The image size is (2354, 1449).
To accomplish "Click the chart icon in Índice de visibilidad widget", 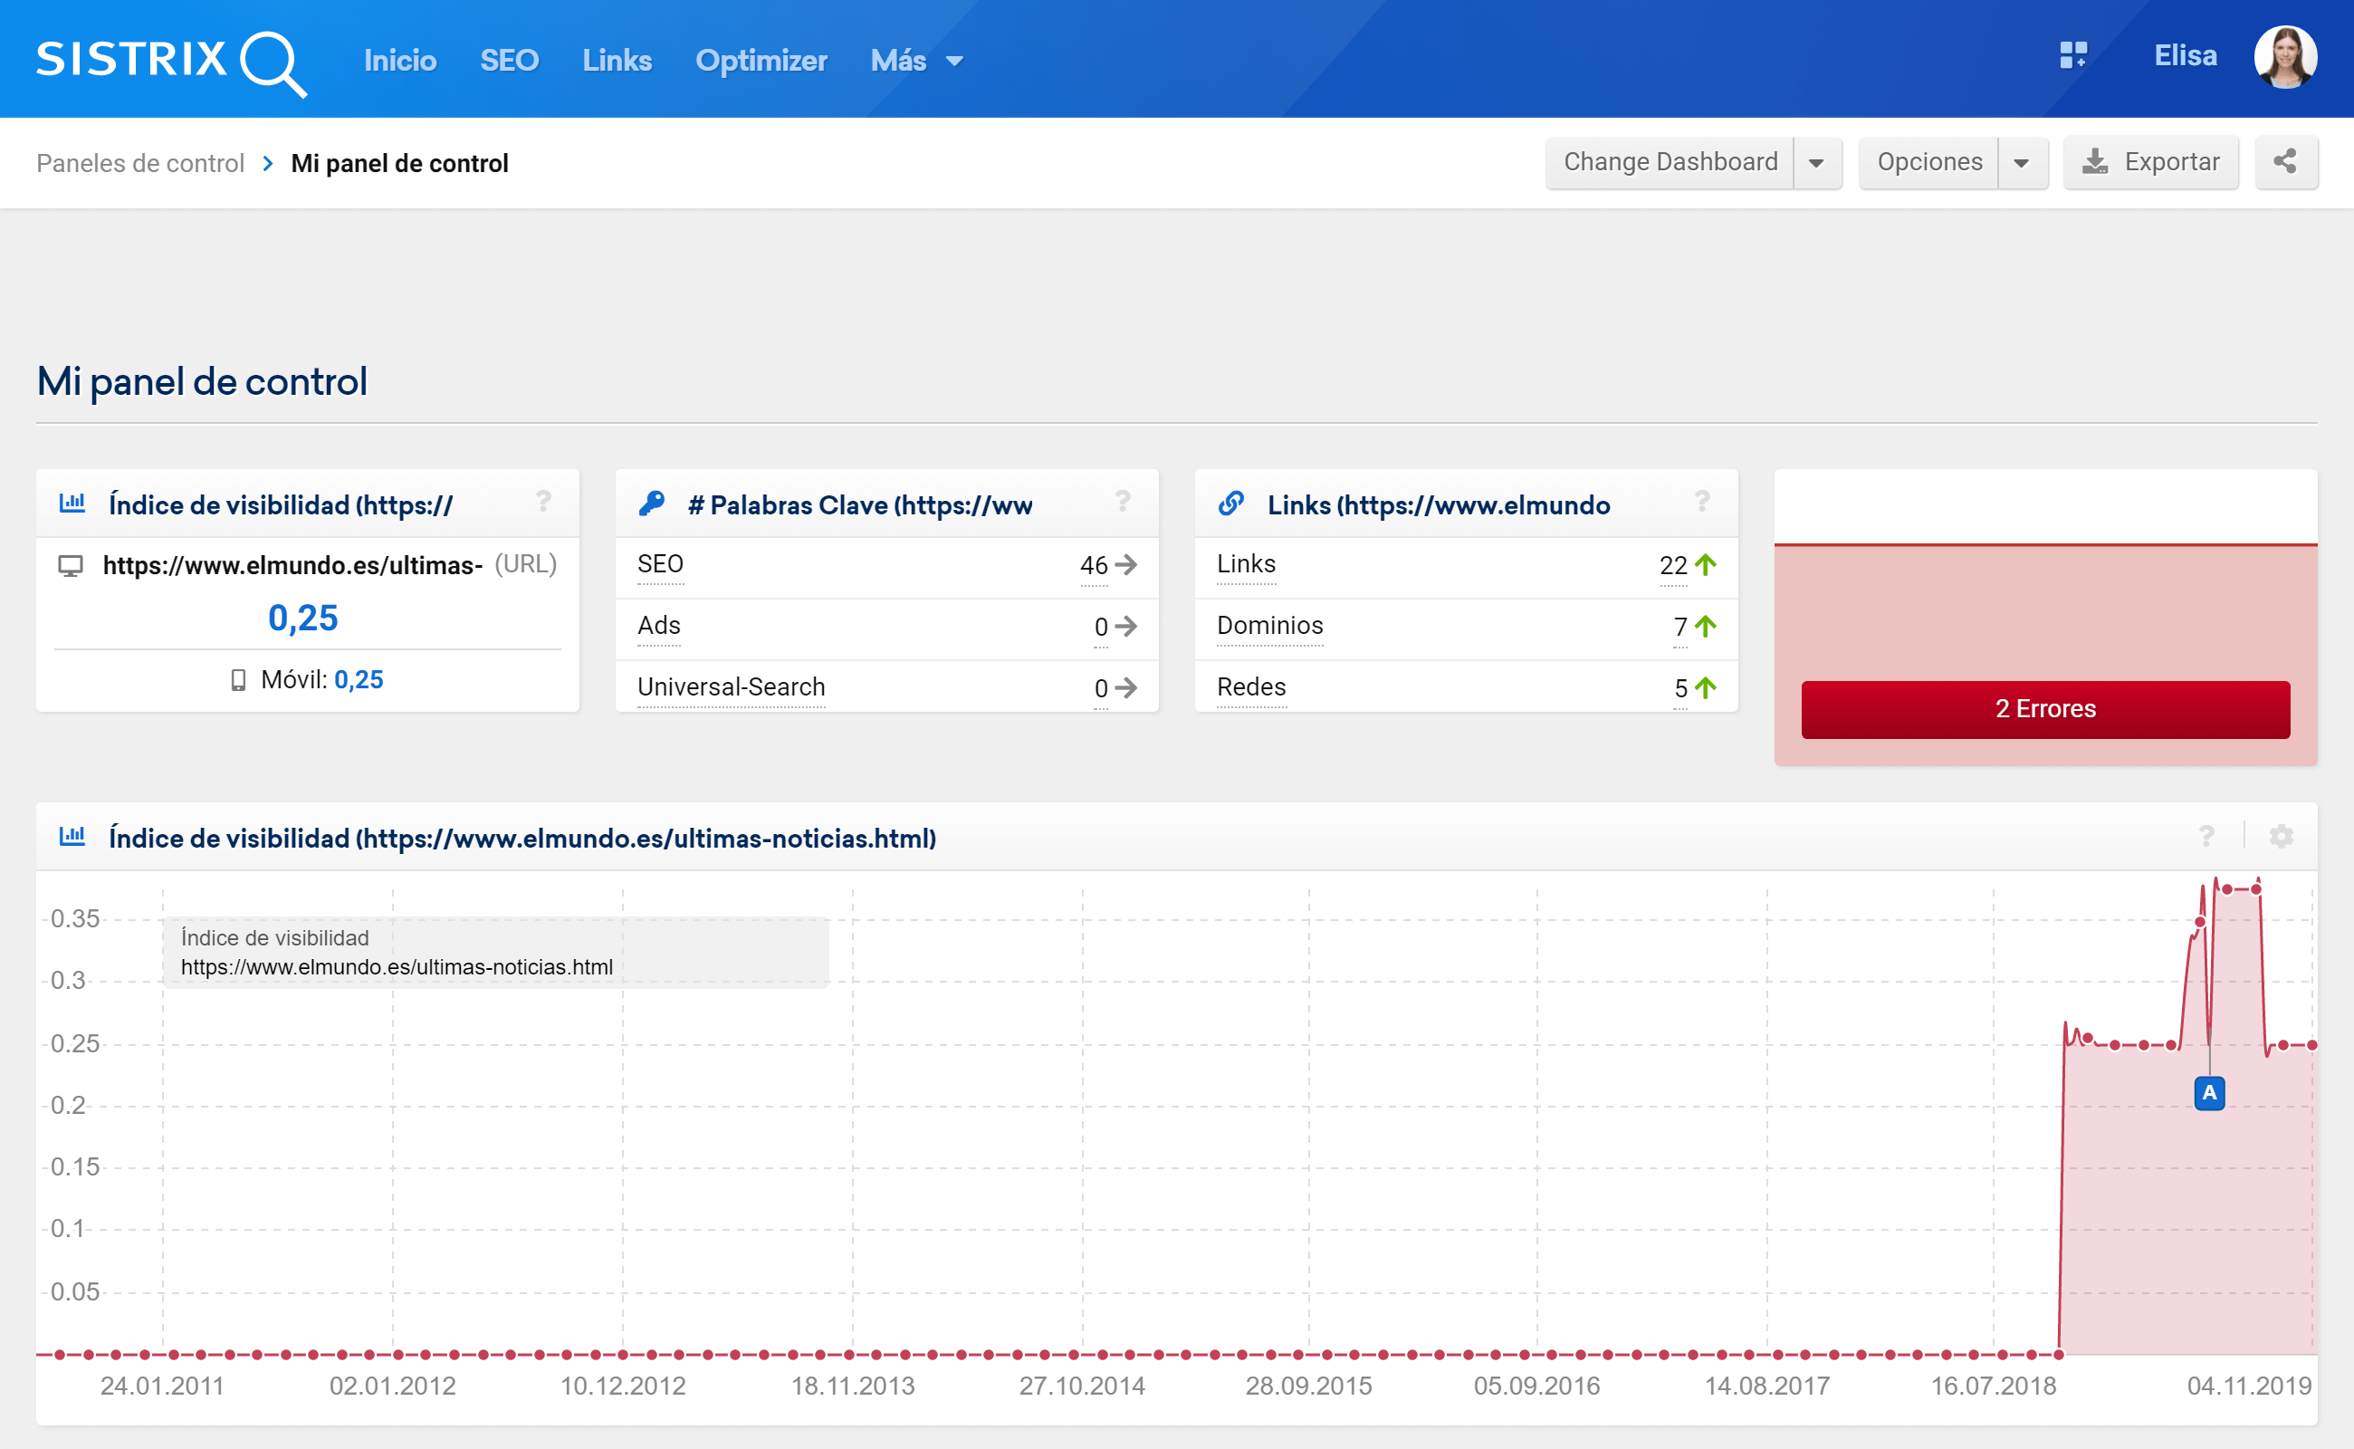I will coord(72,504).
